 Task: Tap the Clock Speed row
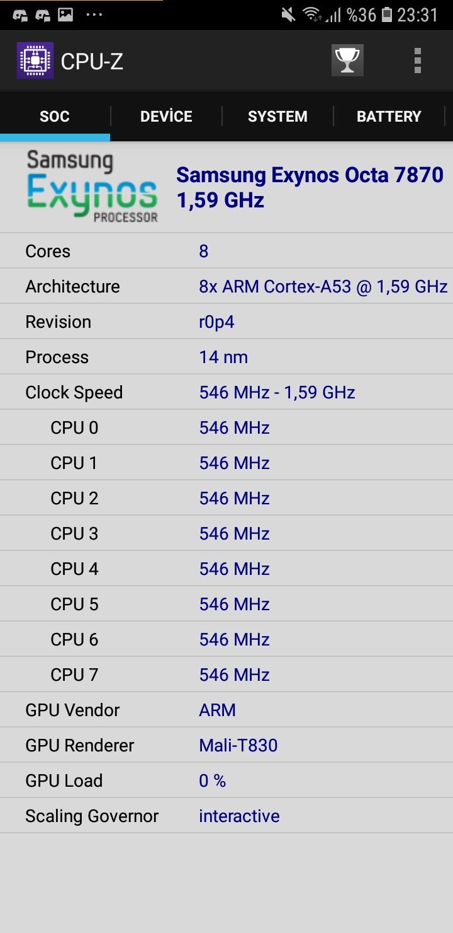tap(226, 392)
